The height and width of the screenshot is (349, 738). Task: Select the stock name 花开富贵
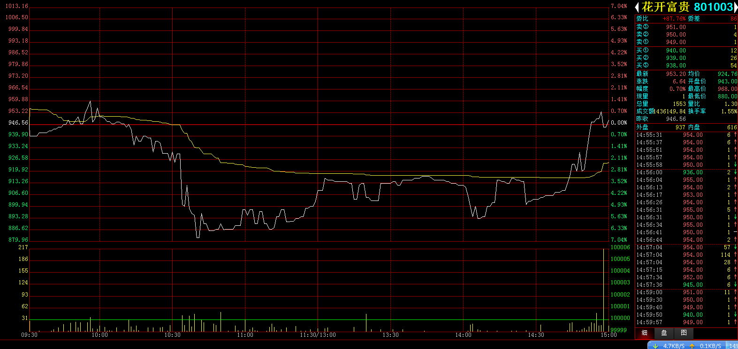tap(666, 7)
